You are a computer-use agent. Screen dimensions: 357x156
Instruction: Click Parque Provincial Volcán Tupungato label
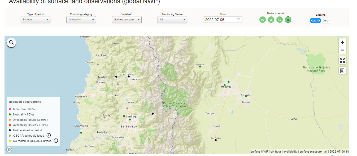pyautogui.click(x=174, y=105)
